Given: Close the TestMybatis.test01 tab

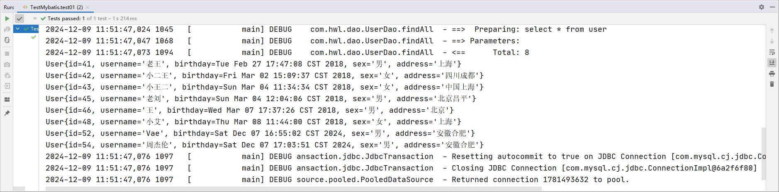Looking at the screenshot, I should tap(88, 7).
